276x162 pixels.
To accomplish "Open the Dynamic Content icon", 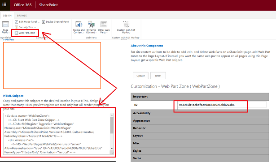I will (x=91, y=25).
